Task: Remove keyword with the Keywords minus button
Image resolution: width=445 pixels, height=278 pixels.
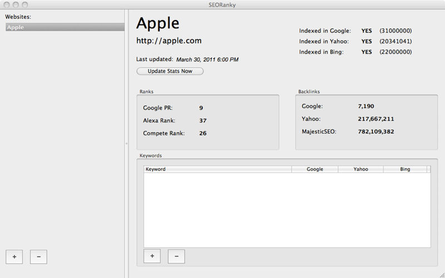Action: tap(176, 256)
